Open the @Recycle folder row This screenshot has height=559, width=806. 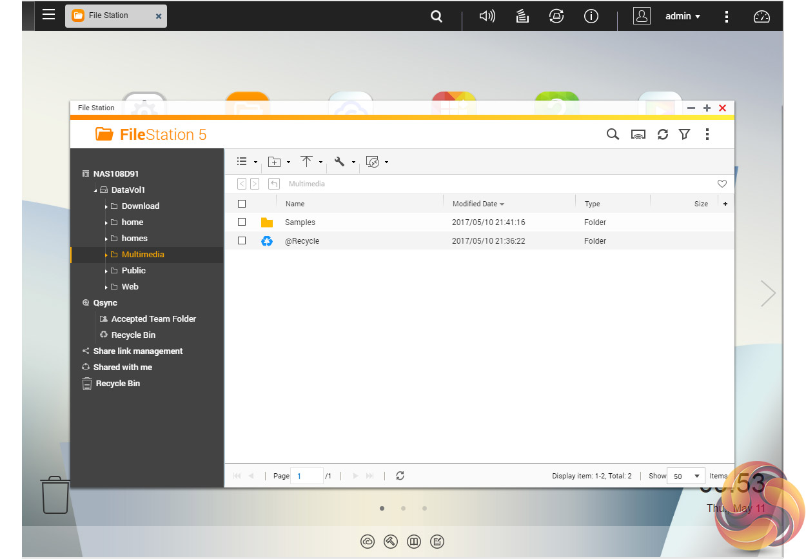479,240
